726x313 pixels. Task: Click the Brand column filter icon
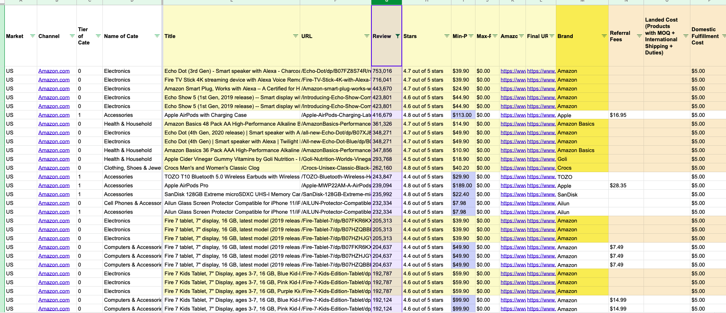[x=604, y=36]
